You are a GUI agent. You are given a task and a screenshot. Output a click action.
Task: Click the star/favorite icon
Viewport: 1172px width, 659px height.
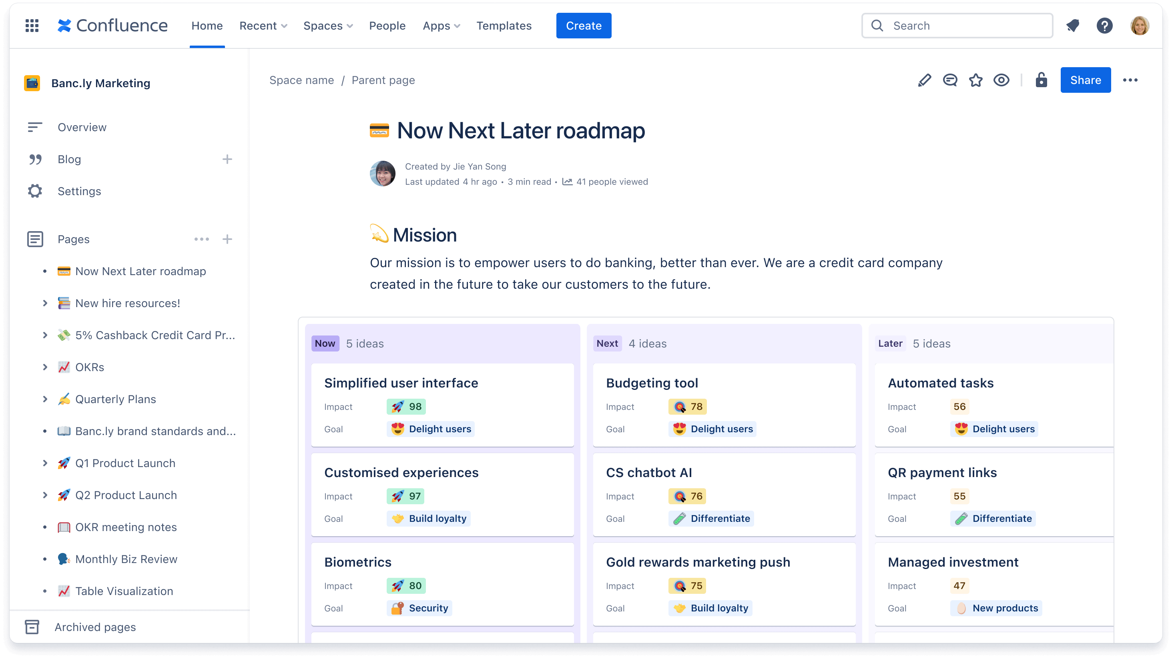point(975,80)
